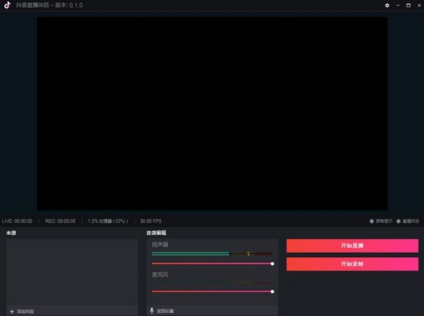424x316 pixels.
Task: Minimize the Douyin live companion window
Action: tap(398, 6)
